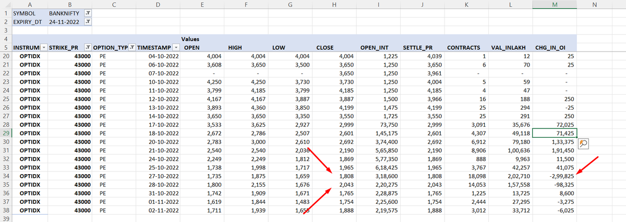Screen dimensions: 626x222
Task: Click the CONTRACTS column header
Action: point(464,47)
